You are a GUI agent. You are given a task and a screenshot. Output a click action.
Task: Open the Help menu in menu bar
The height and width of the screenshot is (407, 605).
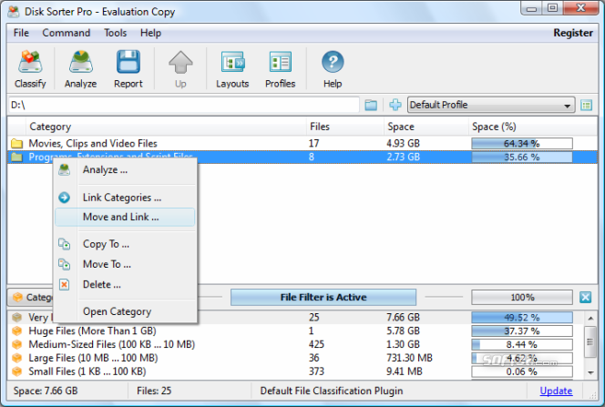pos(150,33)
